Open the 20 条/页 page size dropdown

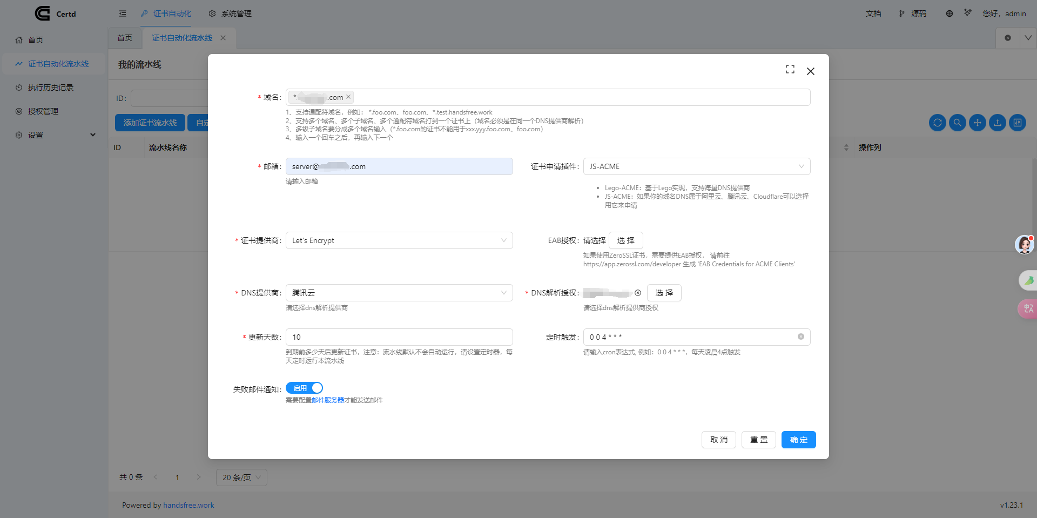point(241,477)
